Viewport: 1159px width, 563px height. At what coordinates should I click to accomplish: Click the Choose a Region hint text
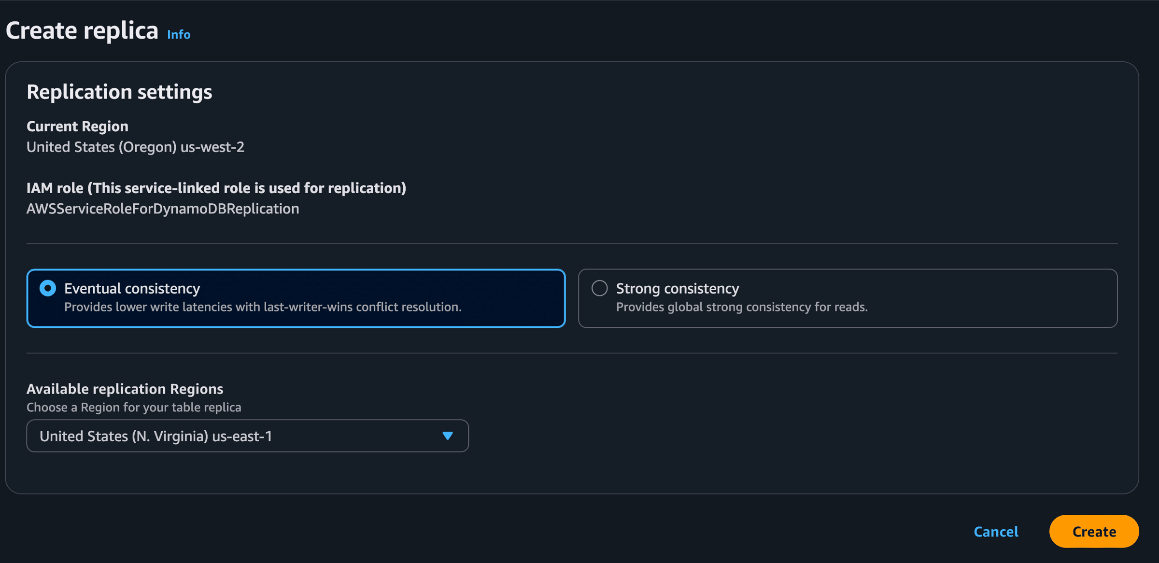tap(134, 408)
